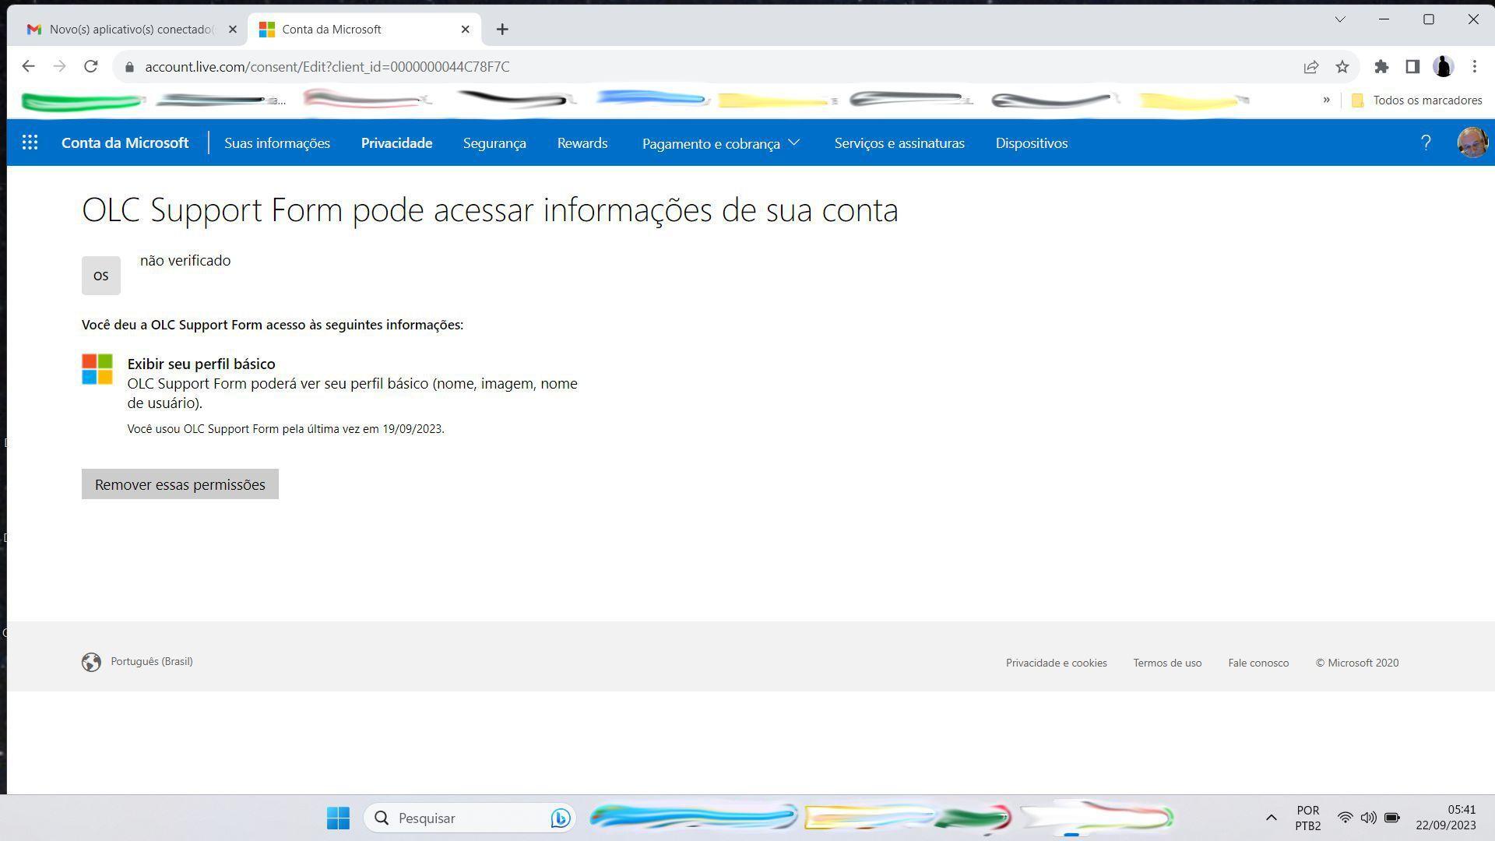Screen dimensions: 1495x841
Task: Click the browser forward arrow
Action: (x=60, y=66)
